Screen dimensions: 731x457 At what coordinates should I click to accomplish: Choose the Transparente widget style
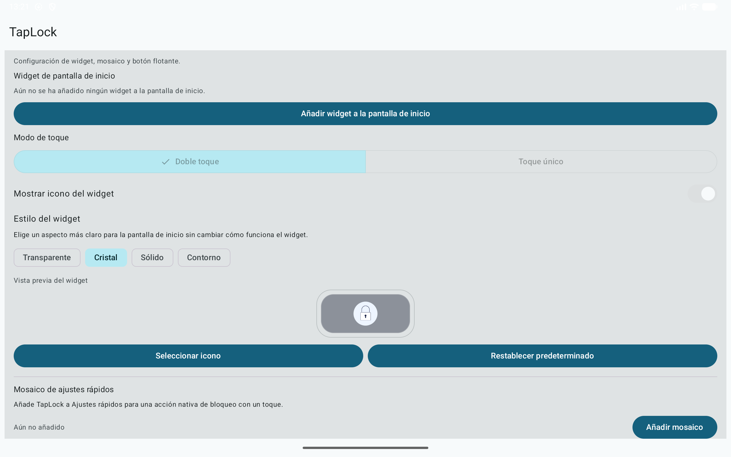[47, 258]
